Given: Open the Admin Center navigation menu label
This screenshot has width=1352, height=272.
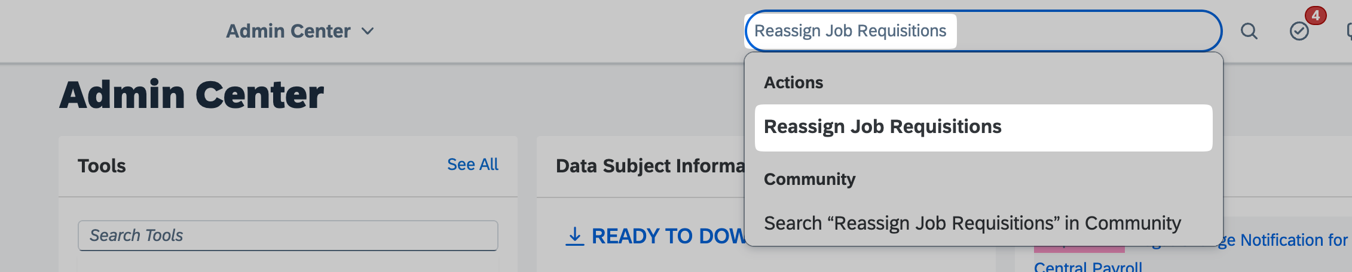Looking at the screenshot, I should [288, 31].
